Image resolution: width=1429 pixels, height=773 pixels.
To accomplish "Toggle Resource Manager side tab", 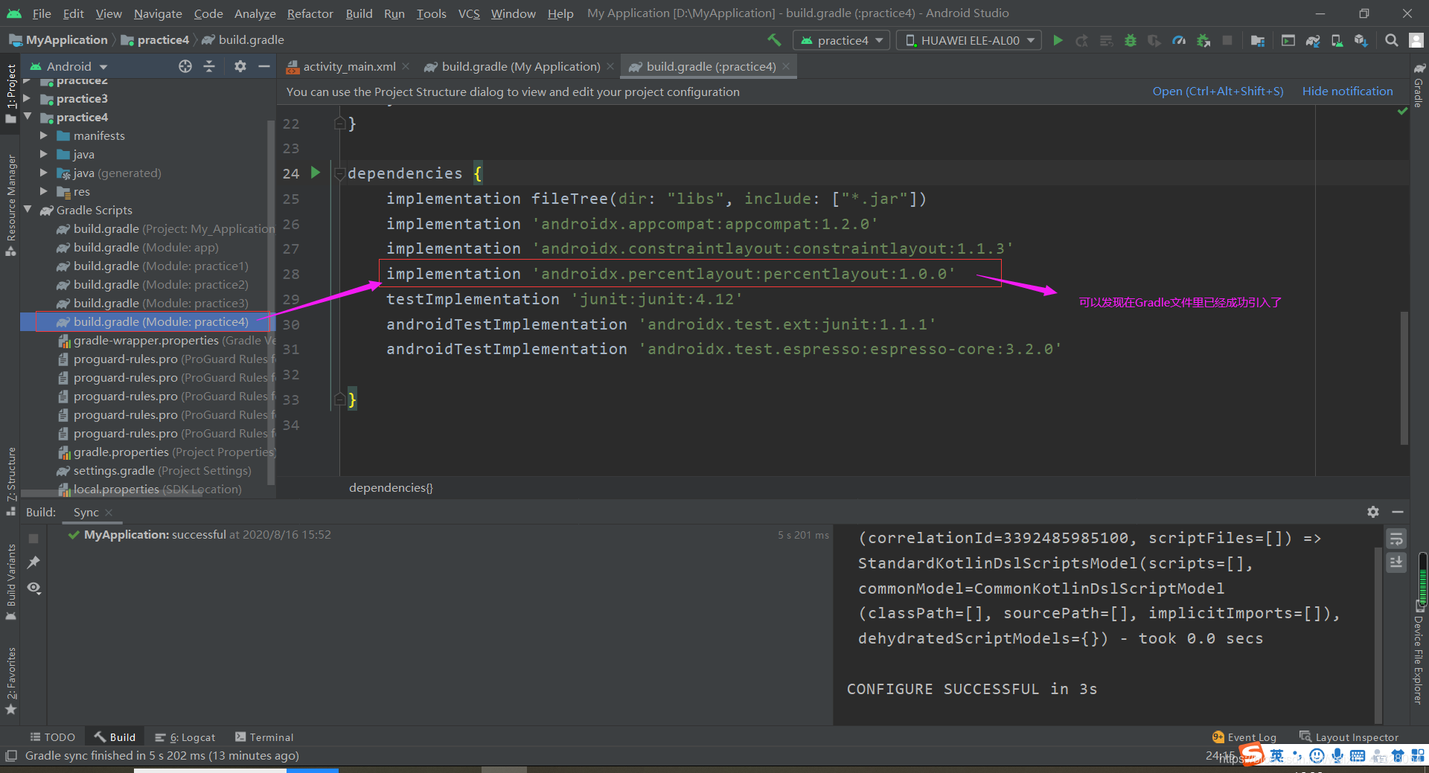I will 10,205.
